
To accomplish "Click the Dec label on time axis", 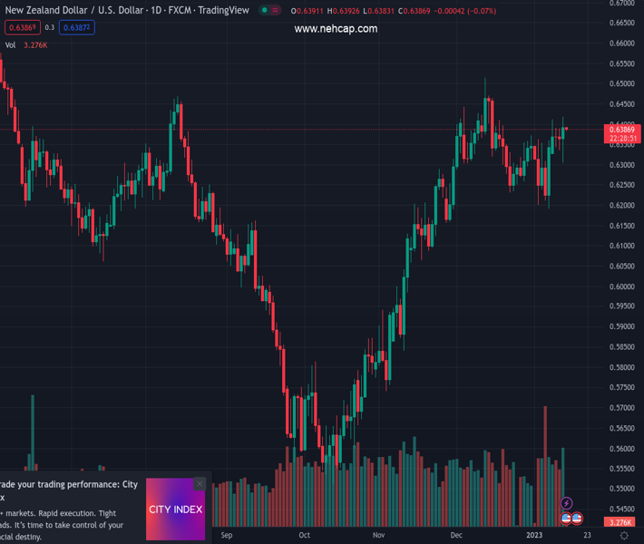I will pyautogui.click(x=456, y=536).
